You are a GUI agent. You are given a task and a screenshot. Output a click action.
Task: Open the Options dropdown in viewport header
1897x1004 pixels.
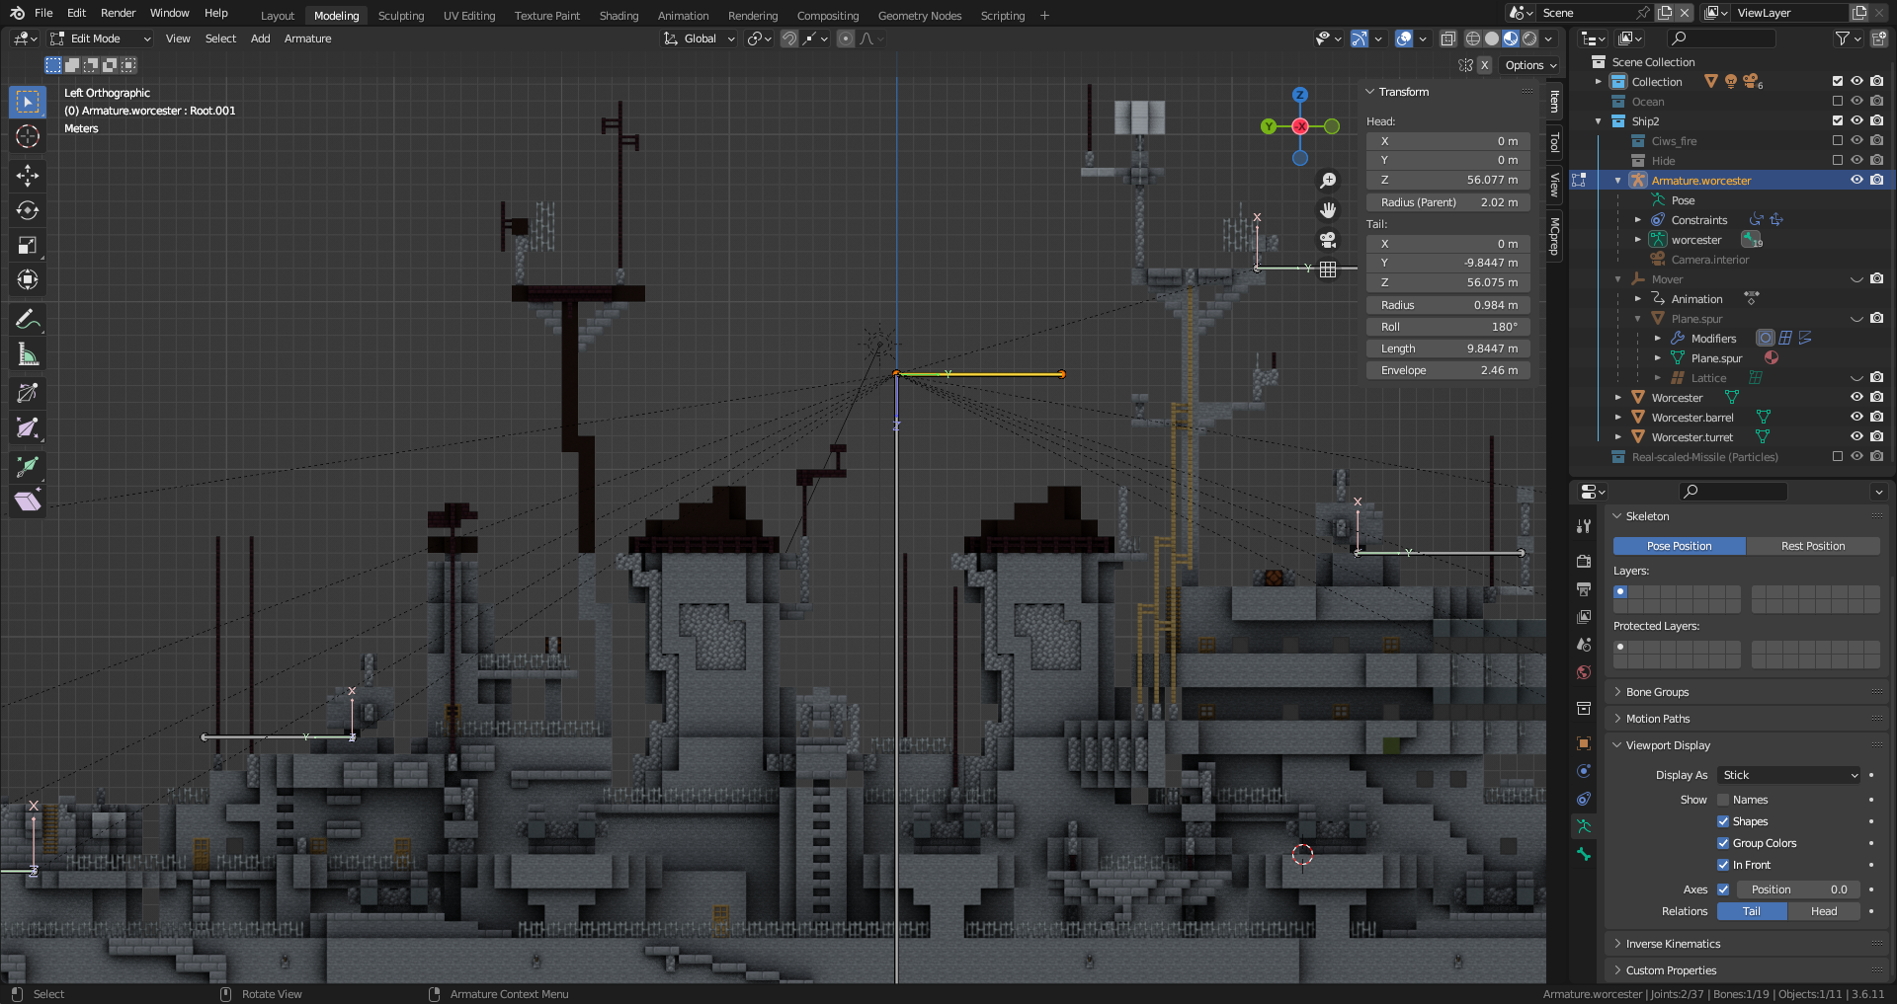[1530, 65]
